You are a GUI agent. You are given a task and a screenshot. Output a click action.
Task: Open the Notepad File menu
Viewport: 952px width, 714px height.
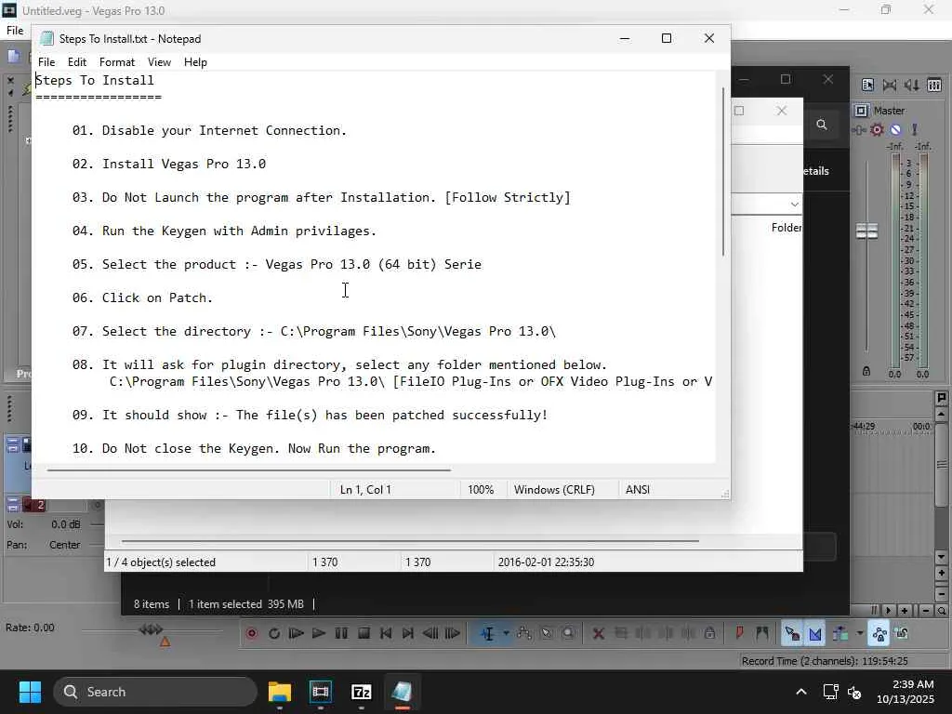46,62
